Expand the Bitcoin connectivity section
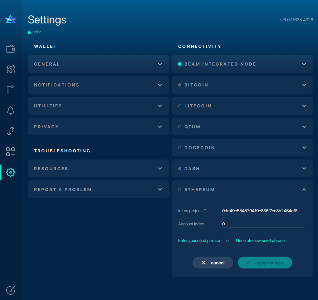This screenshot has height=300, width=318. pos(242,85)
